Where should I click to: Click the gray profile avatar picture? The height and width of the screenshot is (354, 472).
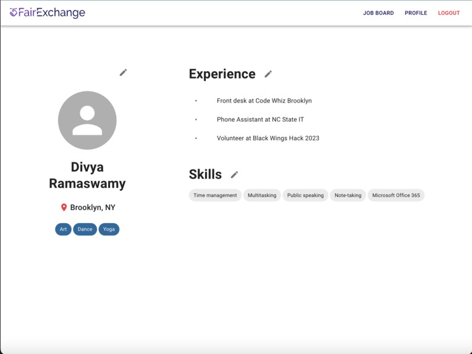coord(87,120)
